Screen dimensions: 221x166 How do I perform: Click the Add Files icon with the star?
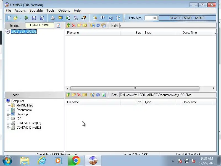95,18
